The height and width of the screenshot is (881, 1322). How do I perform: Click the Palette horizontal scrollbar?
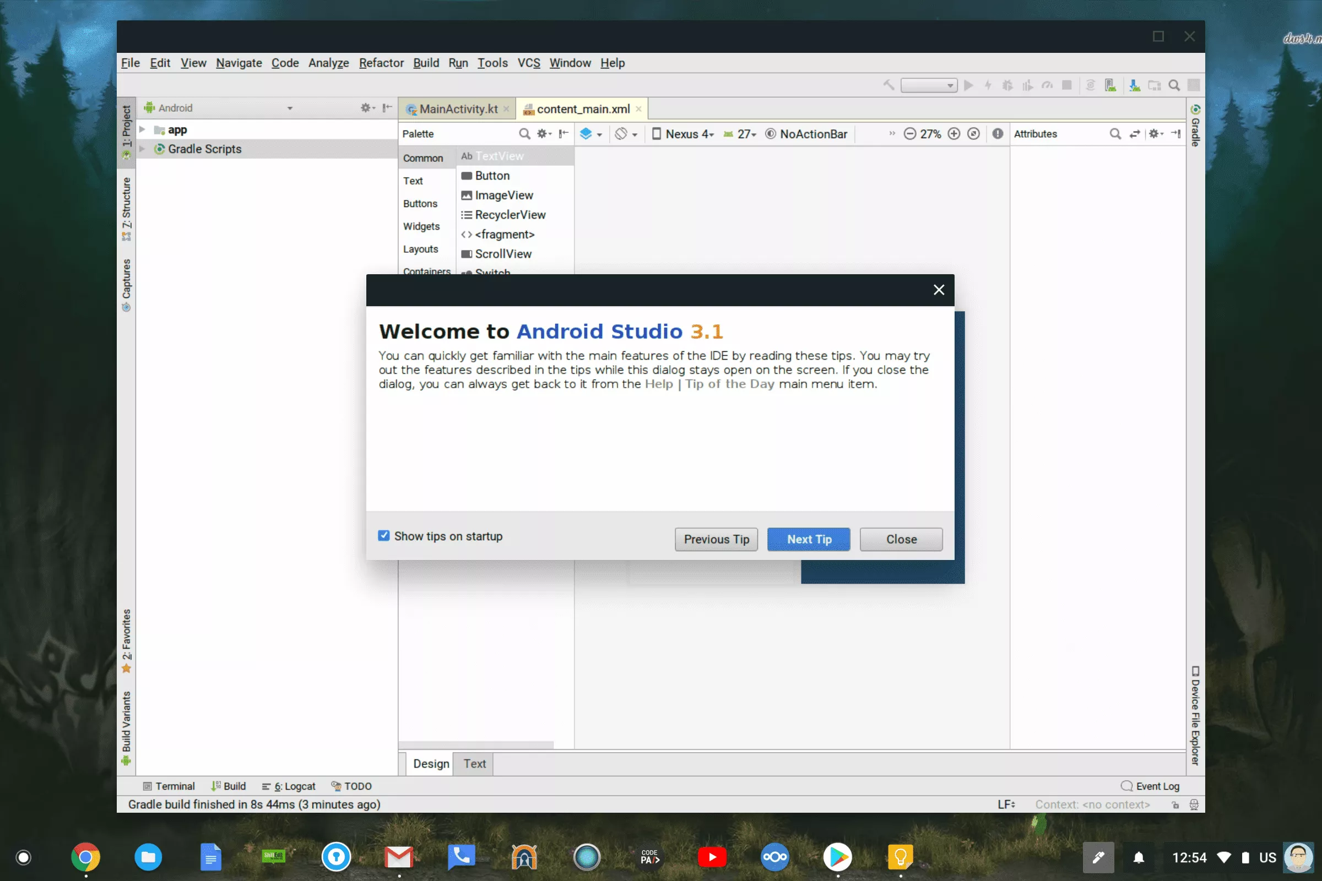tap(475, 745)
